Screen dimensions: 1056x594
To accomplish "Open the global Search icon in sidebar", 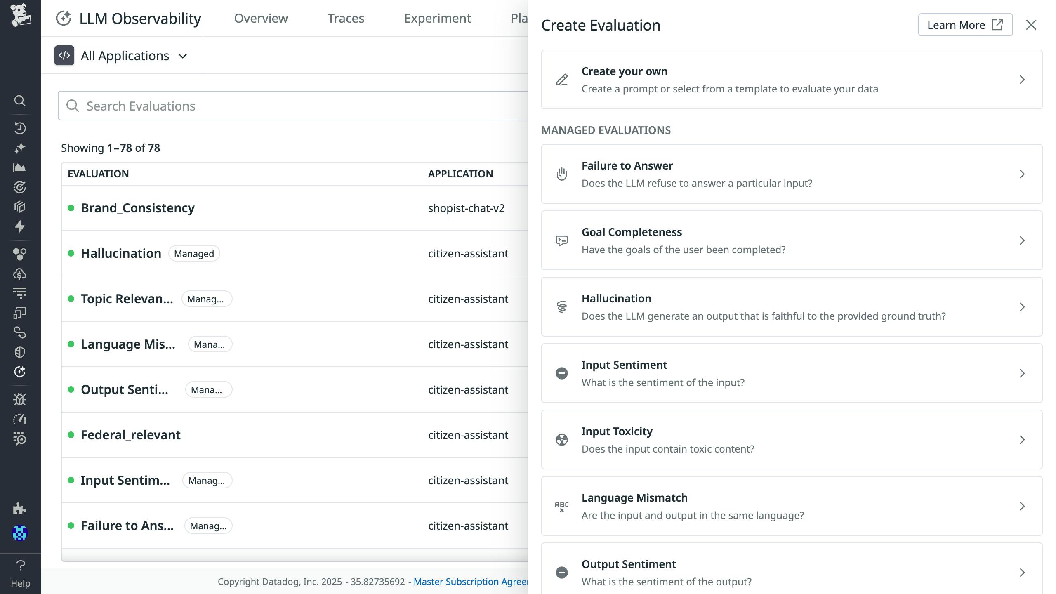I will [x=20, y=101].
